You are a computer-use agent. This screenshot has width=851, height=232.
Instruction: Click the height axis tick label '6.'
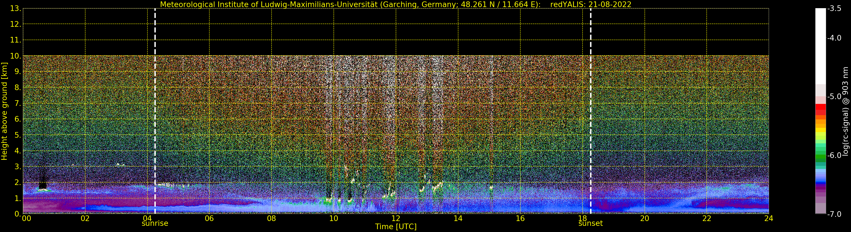[x=18, y=119]
